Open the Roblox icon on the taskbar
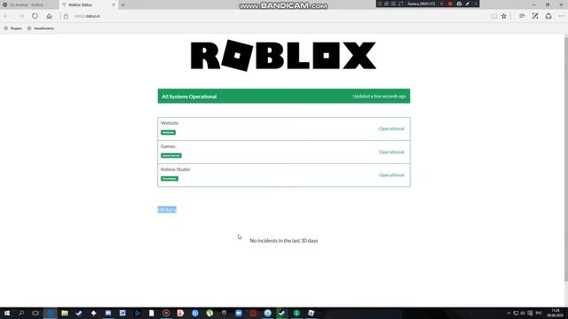Image resolution: width=568 pixels, height=319 pixels. click(x=311, y=313)
